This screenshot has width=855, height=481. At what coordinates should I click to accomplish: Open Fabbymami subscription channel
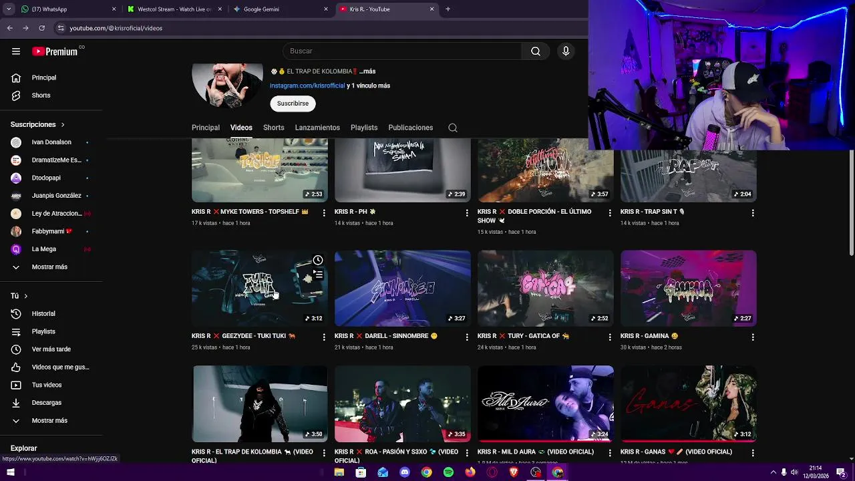51,231
